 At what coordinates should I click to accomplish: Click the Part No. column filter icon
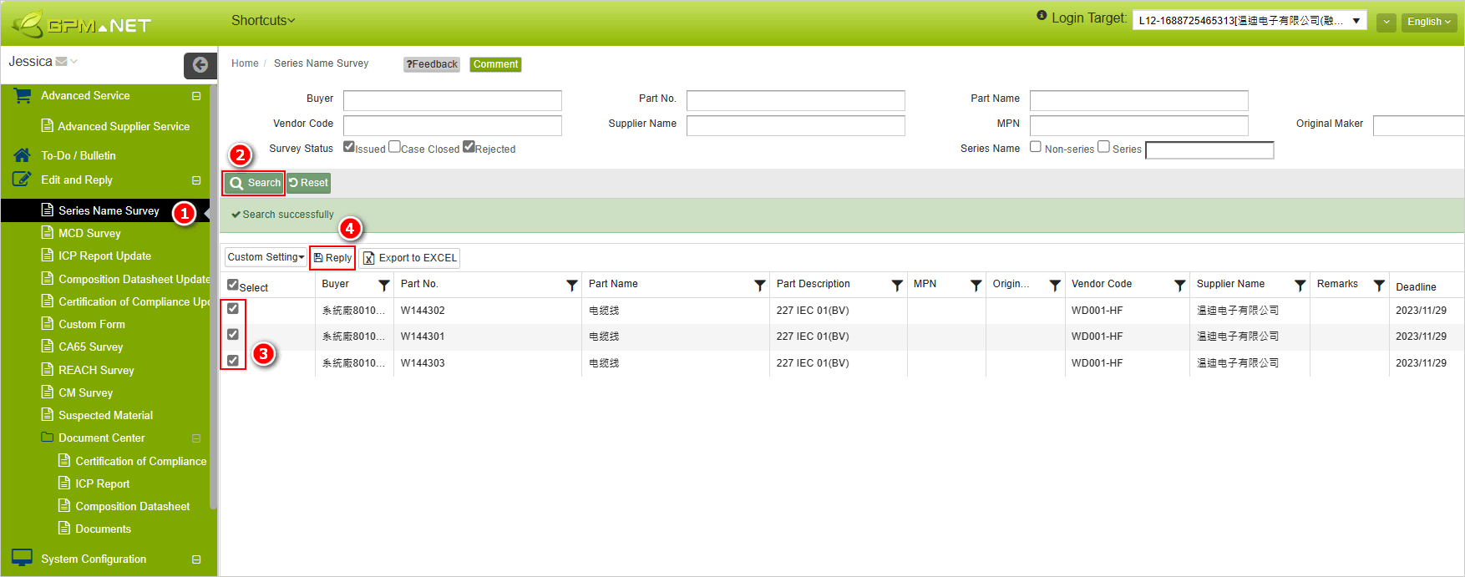pyautogui.click(x=571, y=286)
